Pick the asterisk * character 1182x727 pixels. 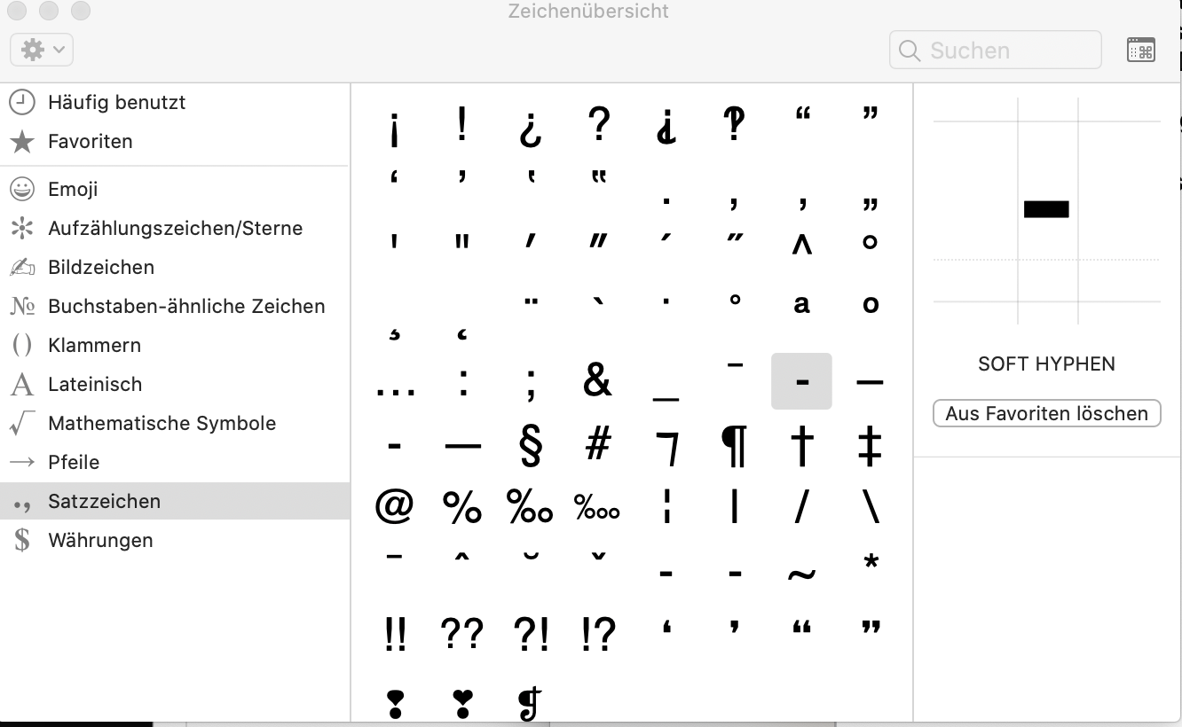point(870,562)
